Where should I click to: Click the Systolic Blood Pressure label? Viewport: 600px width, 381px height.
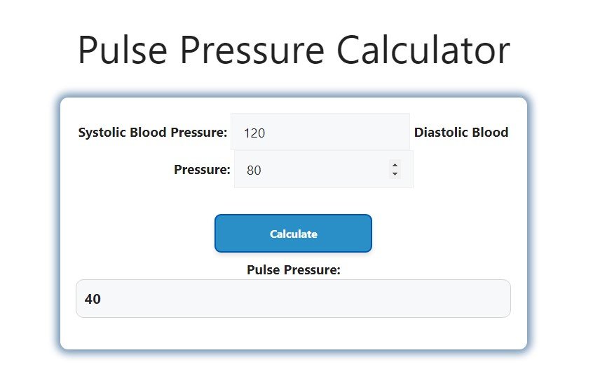coord(153,132)
